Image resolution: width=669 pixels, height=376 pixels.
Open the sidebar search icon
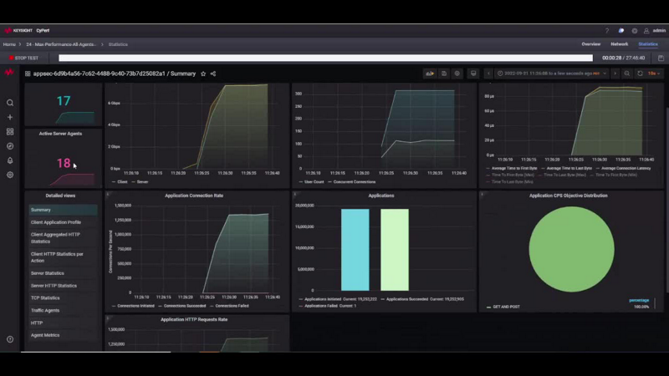pyautogui.click(x=10, y=103)
